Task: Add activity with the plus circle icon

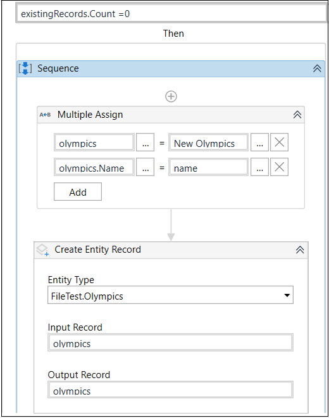Action: 171,96
